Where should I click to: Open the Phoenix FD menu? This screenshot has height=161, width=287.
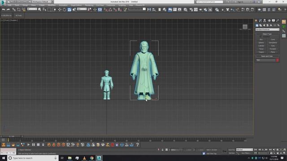click(140, 5)
